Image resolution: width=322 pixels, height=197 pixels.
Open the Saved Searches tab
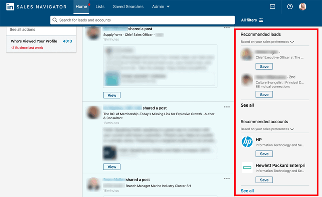coord(128,7)
